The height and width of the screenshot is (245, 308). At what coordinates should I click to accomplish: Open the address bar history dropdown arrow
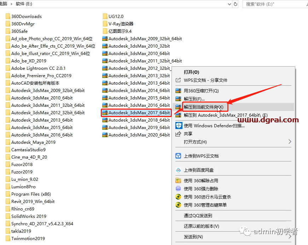pyautogui.click(x=229, y=4)
